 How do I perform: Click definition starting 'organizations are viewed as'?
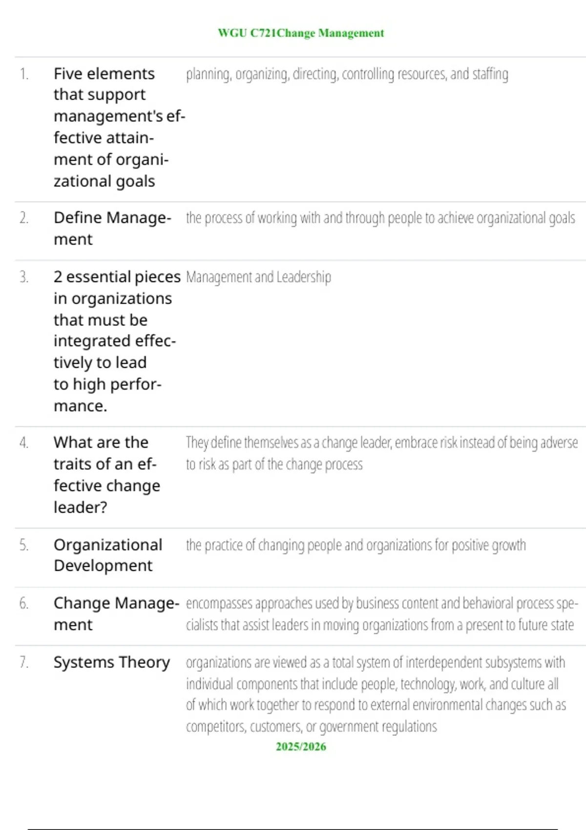coord(376,694)
